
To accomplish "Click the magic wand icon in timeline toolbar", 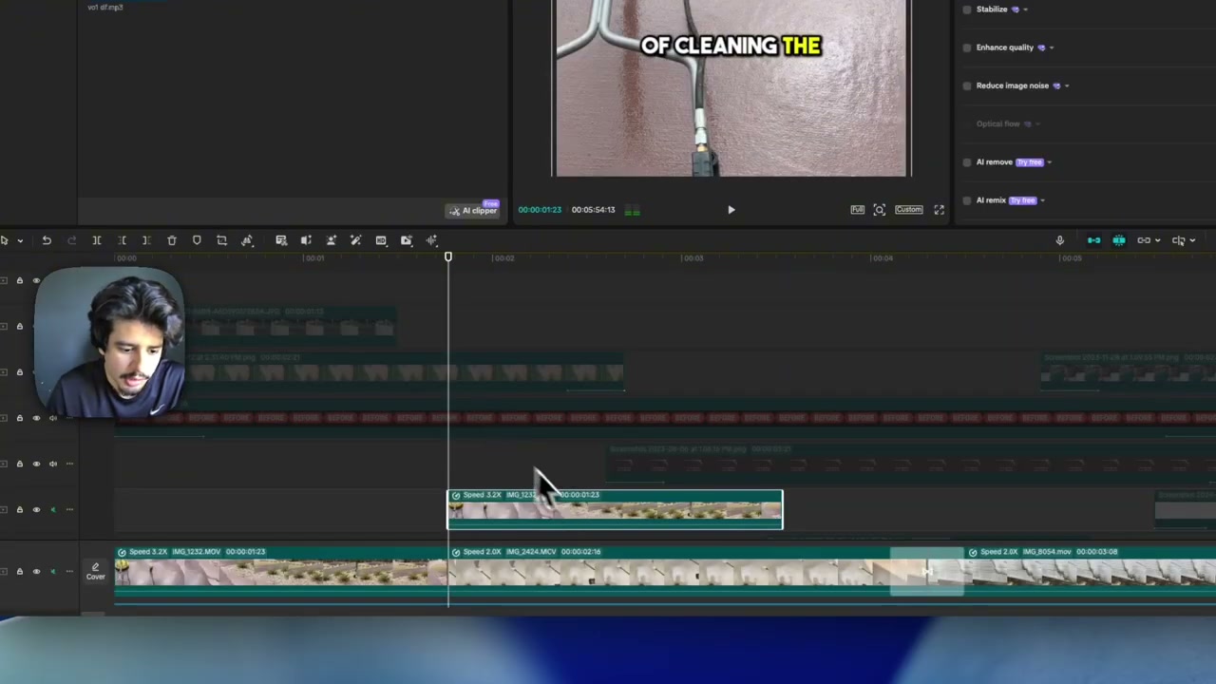I will [x=355, y=240].
